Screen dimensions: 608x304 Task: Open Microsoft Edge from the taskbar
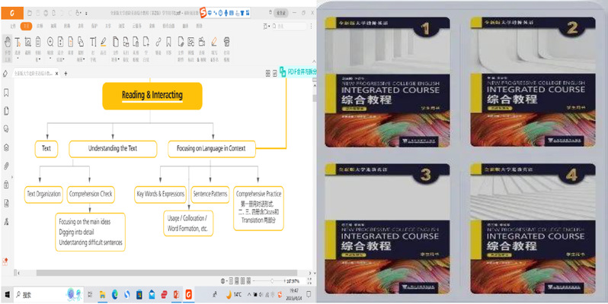click(x=115, y=295)
